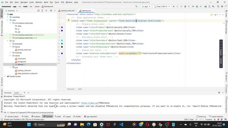Open the Profiler tool window

(77, 116)
